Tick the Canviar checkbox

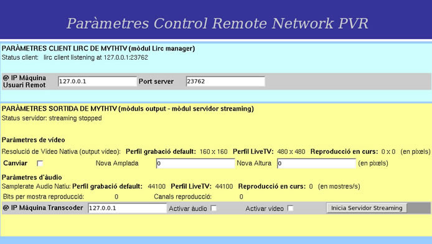40,163
